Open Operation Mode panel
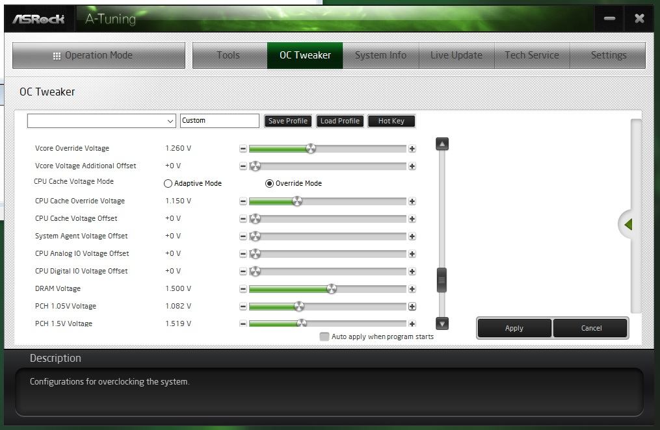 [x=99, y=55]
